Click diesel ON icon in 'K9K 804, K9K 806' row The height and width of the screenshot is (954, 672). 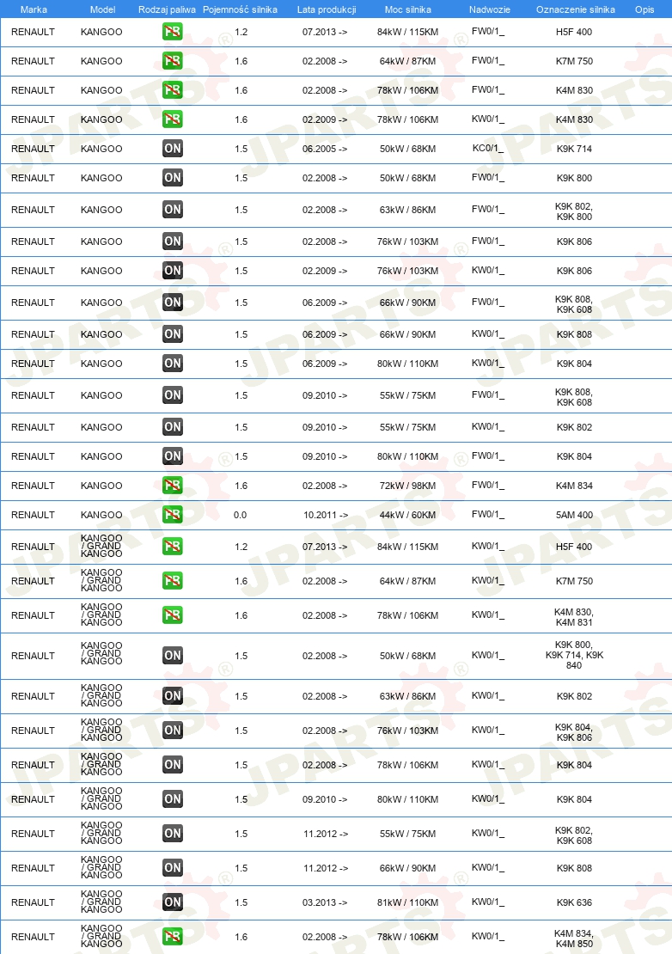tap(173, 731)
